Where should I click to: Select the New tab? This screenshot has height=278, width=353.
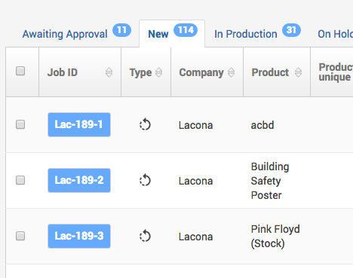tap(158, 34)
